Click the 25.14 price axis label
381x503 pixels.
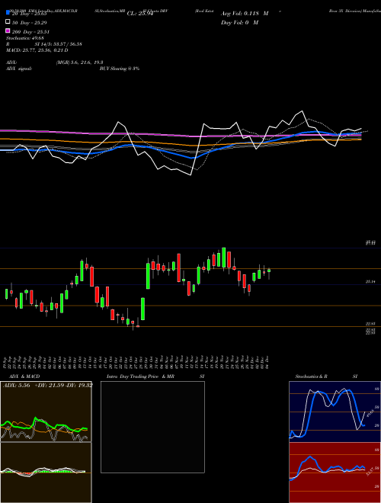[x=370, y=282]
